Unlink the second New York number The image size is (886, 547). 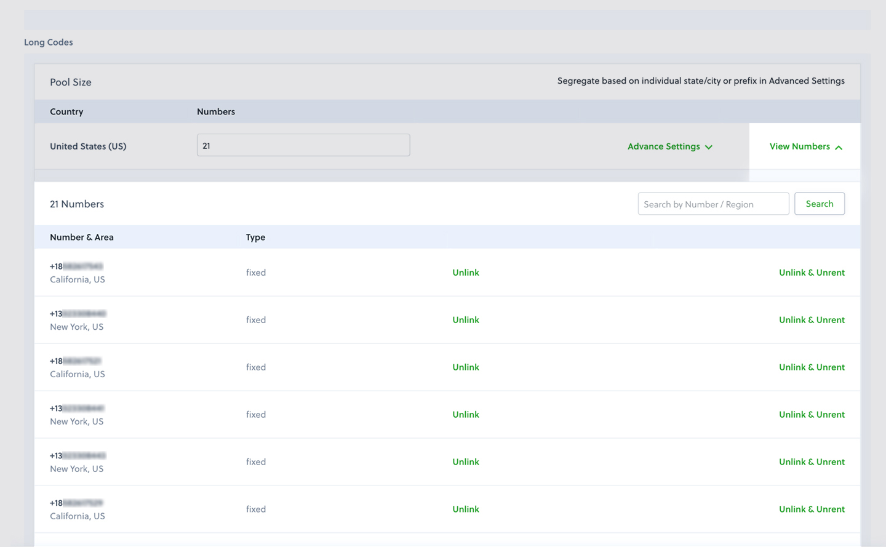pos(466,415)
